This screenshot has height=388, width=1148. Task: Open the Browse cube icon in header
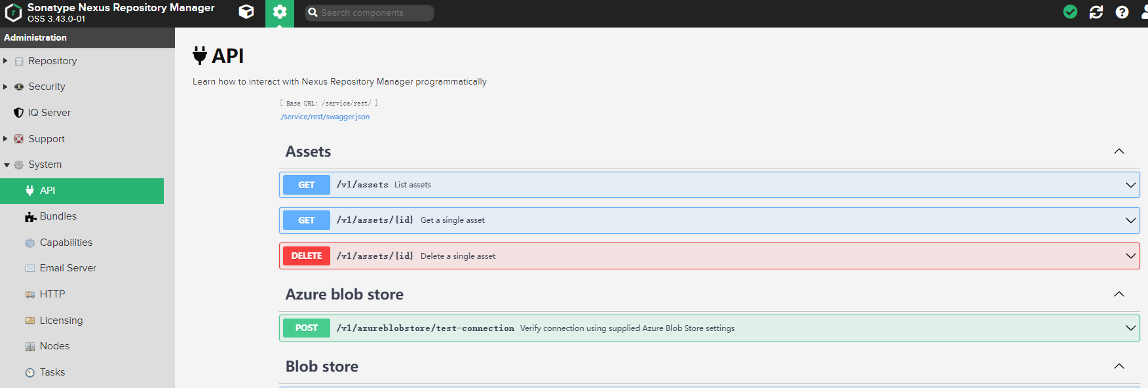coord(246,12)
